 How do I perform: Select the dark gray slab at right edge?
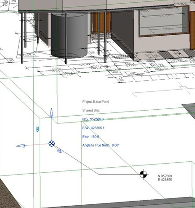188,112
